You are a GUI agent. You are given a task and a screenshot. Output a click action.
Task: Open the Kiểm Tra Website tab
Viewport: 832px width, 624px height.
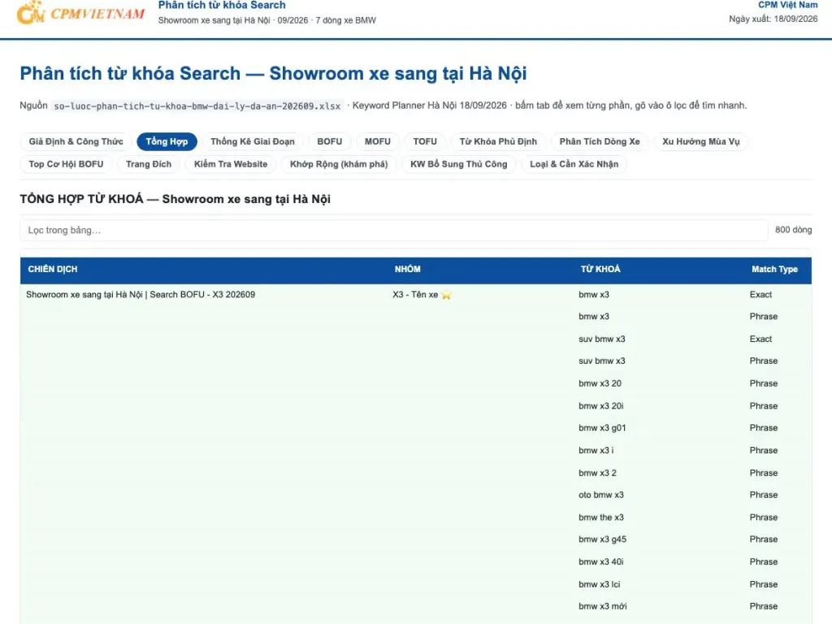point(231,164)
